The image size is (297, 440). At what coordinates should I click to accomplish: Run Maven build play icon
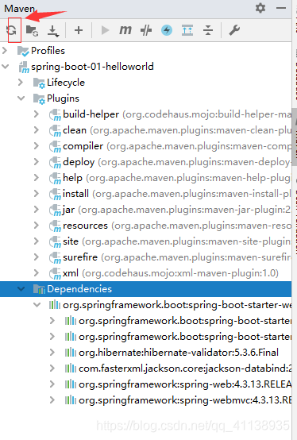point(105,30)
